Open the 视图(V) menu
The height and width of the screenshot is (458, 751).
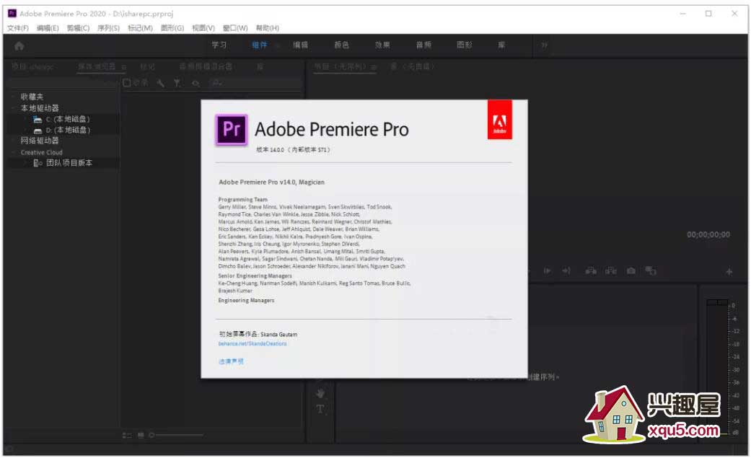[203, 28]
